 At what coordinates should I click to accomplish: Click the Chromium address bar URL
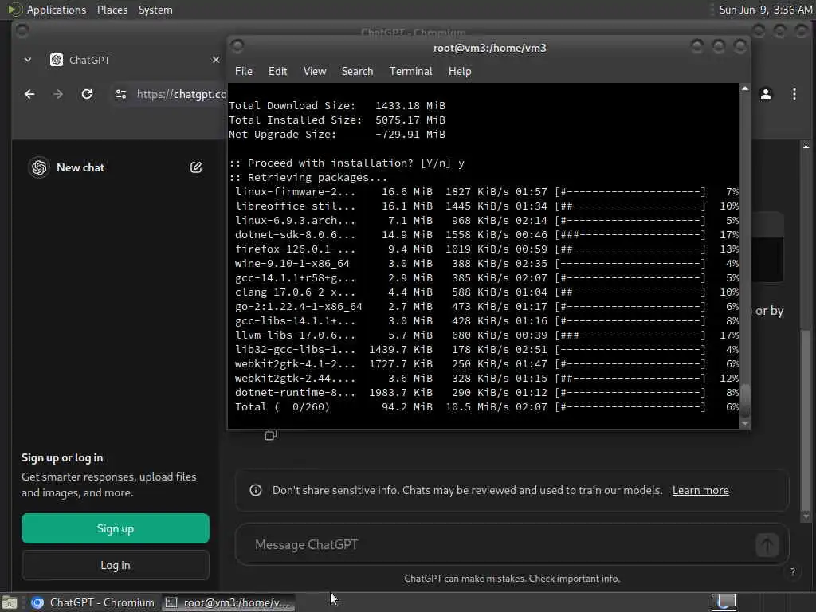coord(182,94)
